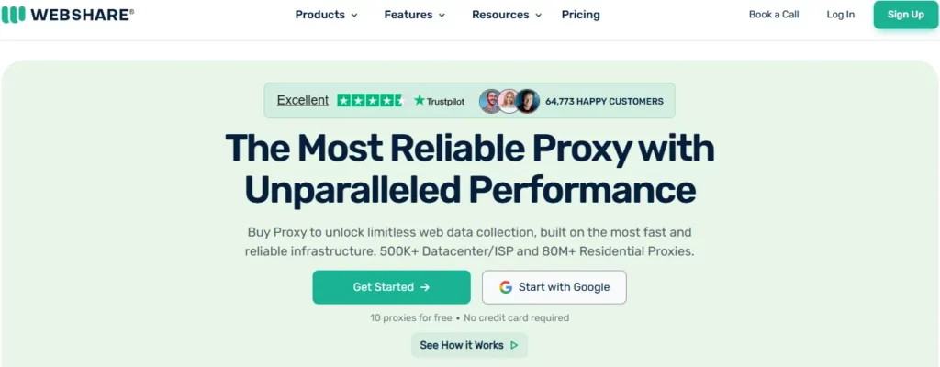Image resolution: width=940 pixels, height=367 pixels.
Task: Click the Trustpilot green star rating
Action: (x=370, y=101)
